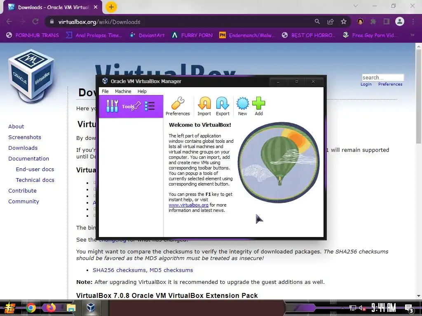
Task: Open the Tools list menu icon
Action: [150, 106]
